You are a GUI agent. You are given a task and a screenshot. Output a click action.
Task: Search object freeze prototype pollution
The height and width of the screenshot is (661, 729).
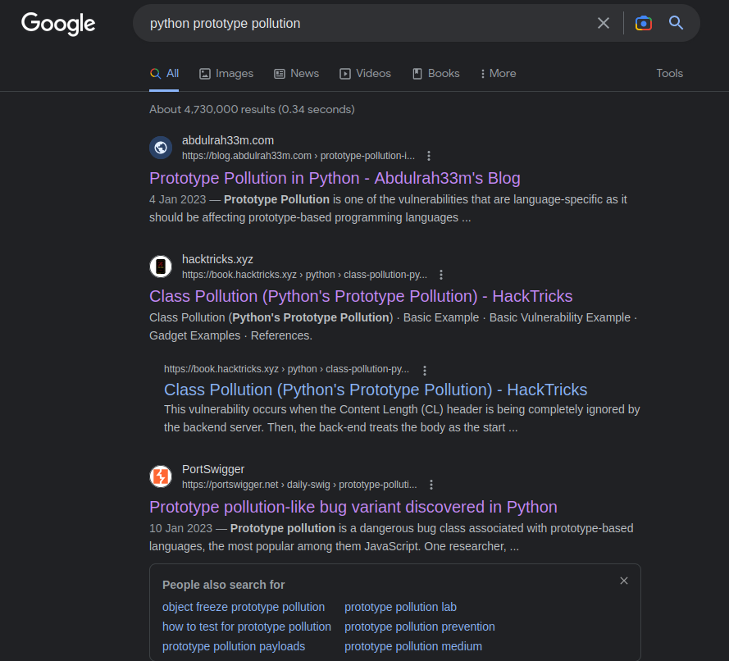click(244, 607)
